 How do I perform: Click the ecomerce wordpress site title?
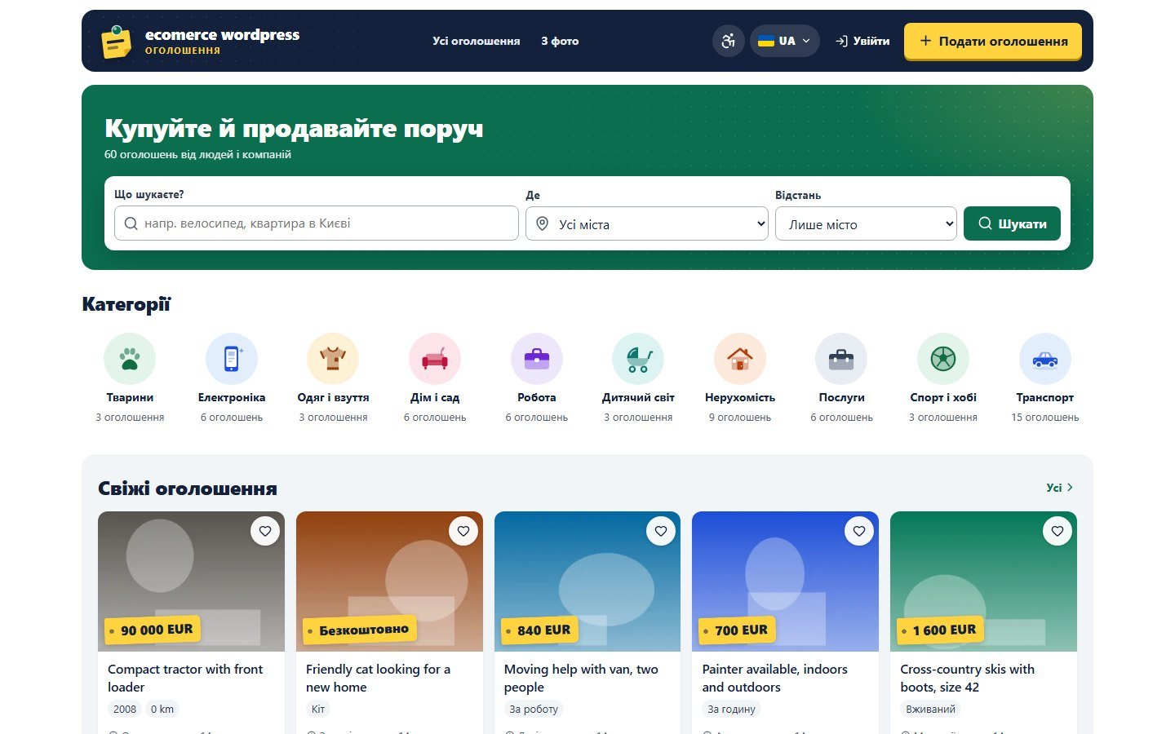222,35
